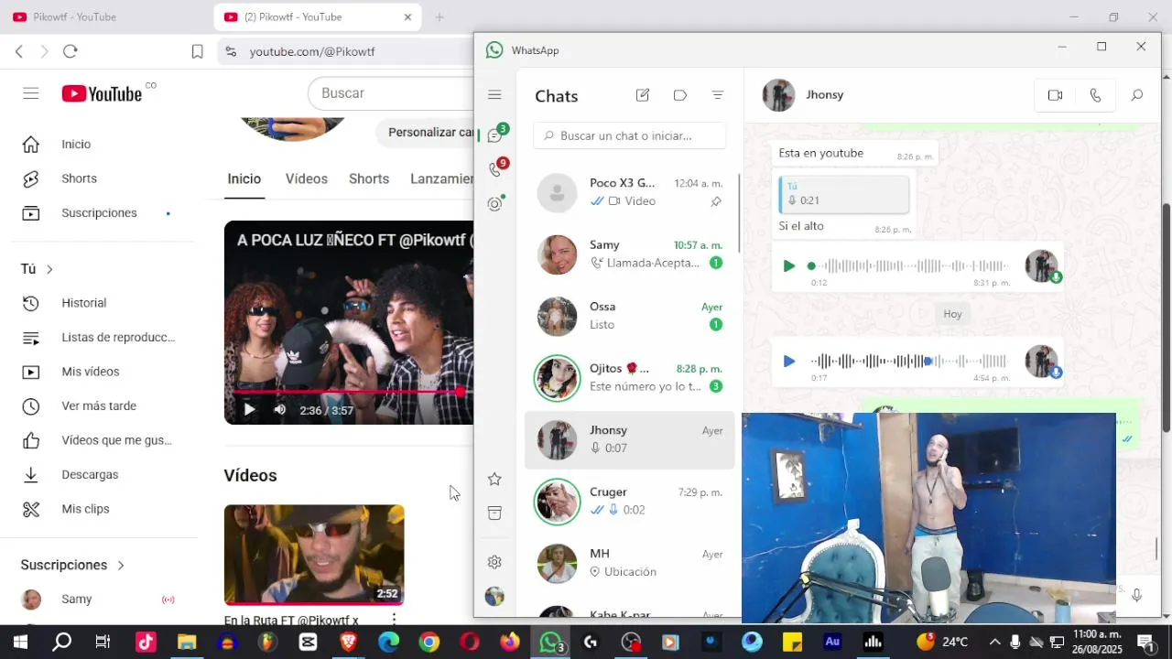The width and height of the screenshot is (1172, 659).
Task: Open the Cruger chat
Action: click(630, 501)
